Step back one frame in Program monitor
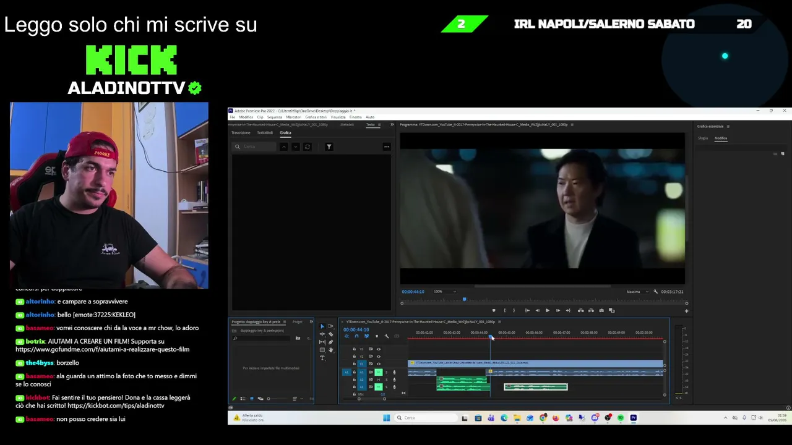The height and width of the screenshot is (445, 792). [537, 310]
